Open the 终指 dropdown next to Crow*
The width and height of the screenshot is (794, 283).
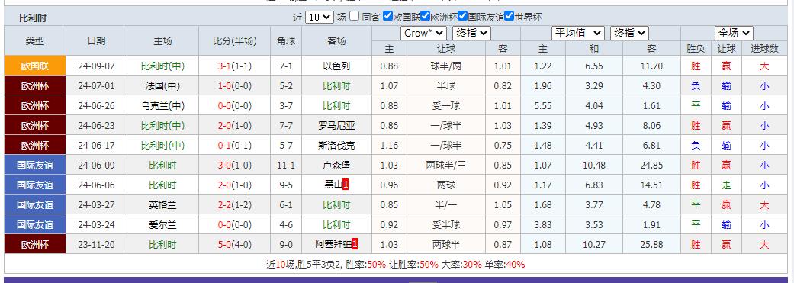click(471, 34)
